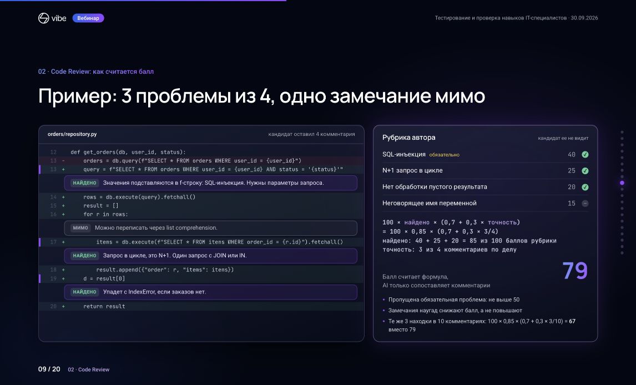Click code line 20 'return result'
Image resolution: width=636 pixels, height=385 pixels.
pyautogui.click(x=201, y=306)
